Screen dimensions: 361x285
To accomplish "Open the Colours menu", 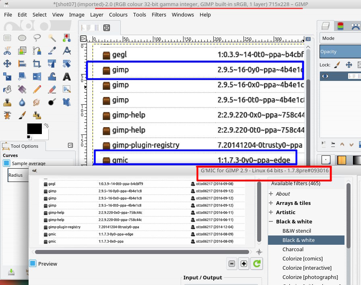I will point(118,15).
